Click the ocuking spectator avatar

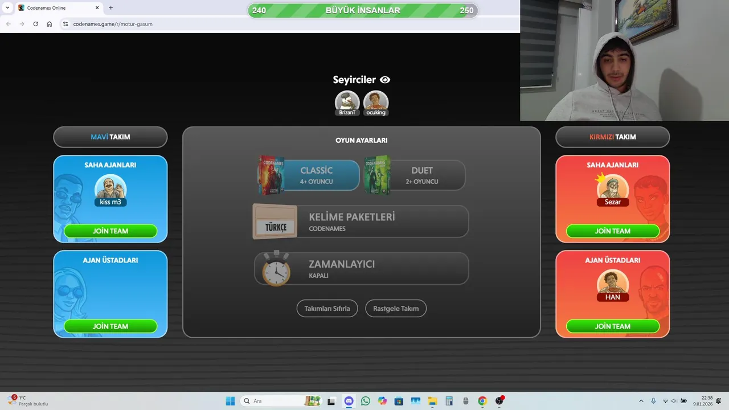[376, 102]
